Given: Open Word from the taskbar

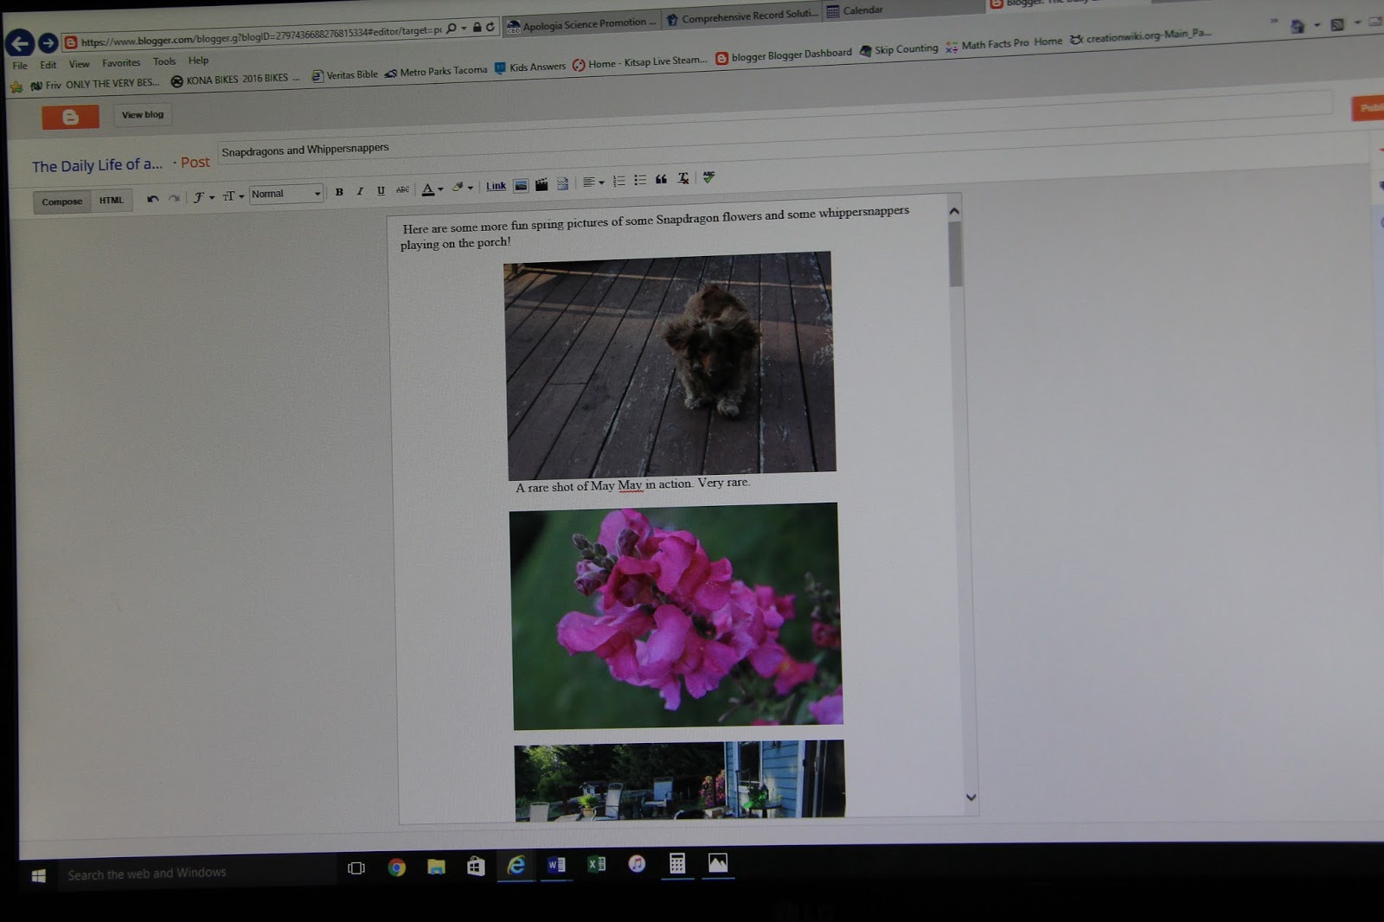Looking at the screenshot, I should (556, 864).
